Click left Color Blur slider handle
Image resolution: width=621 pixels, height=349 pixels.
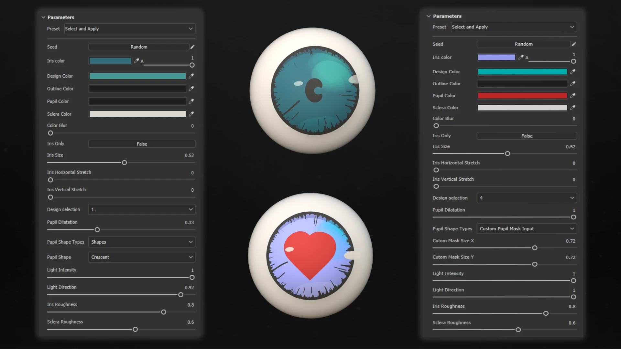tap(50, 133)
